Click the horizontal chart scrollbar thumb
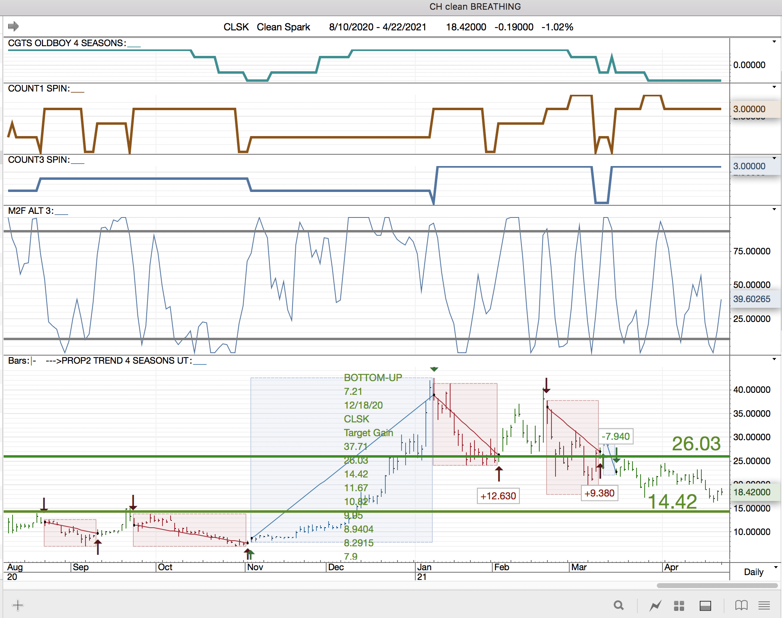This screenshot has width=782, height=618. tap(716, 586)
